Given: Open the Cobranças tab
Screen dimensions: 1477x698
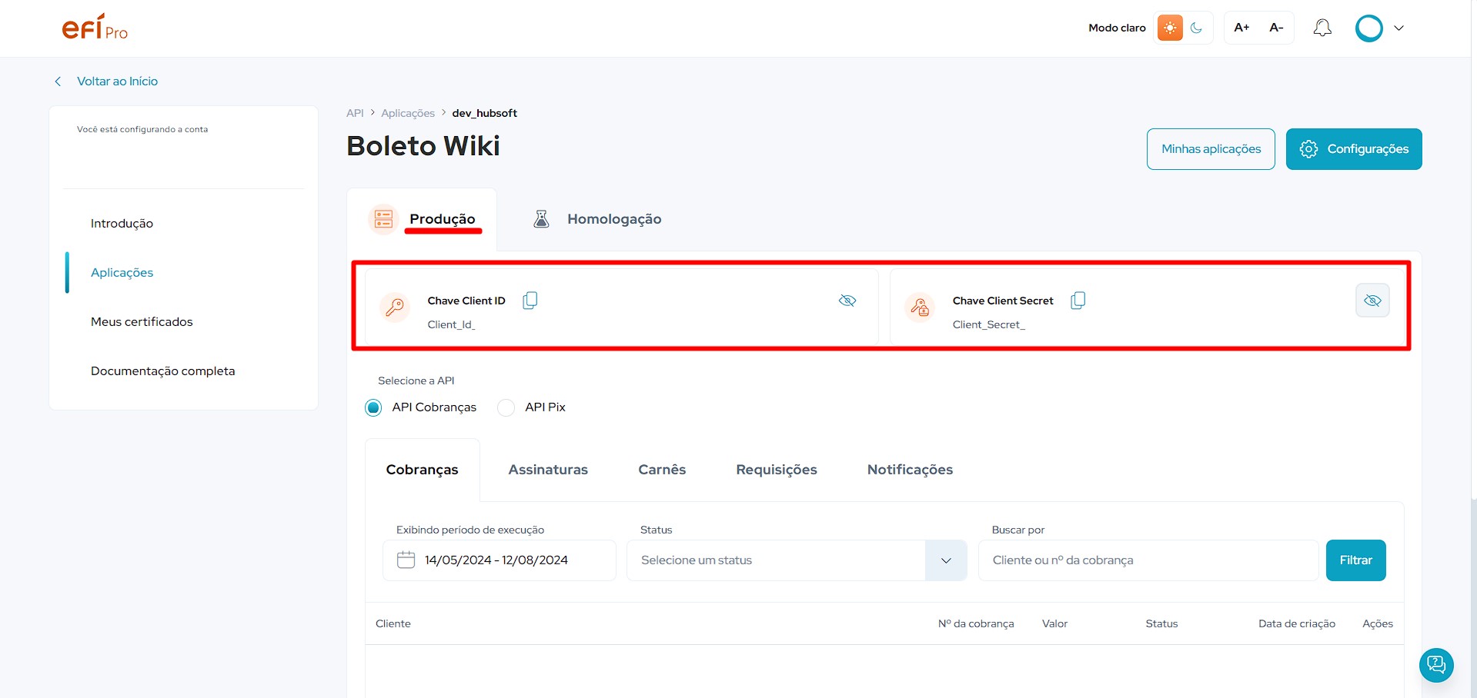Looking at the screenshot, I should (x=422, y=470).
